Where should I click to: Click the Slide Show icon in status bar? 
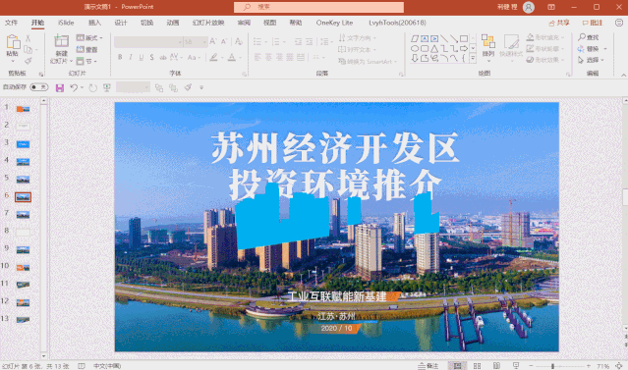coord(516,366)
